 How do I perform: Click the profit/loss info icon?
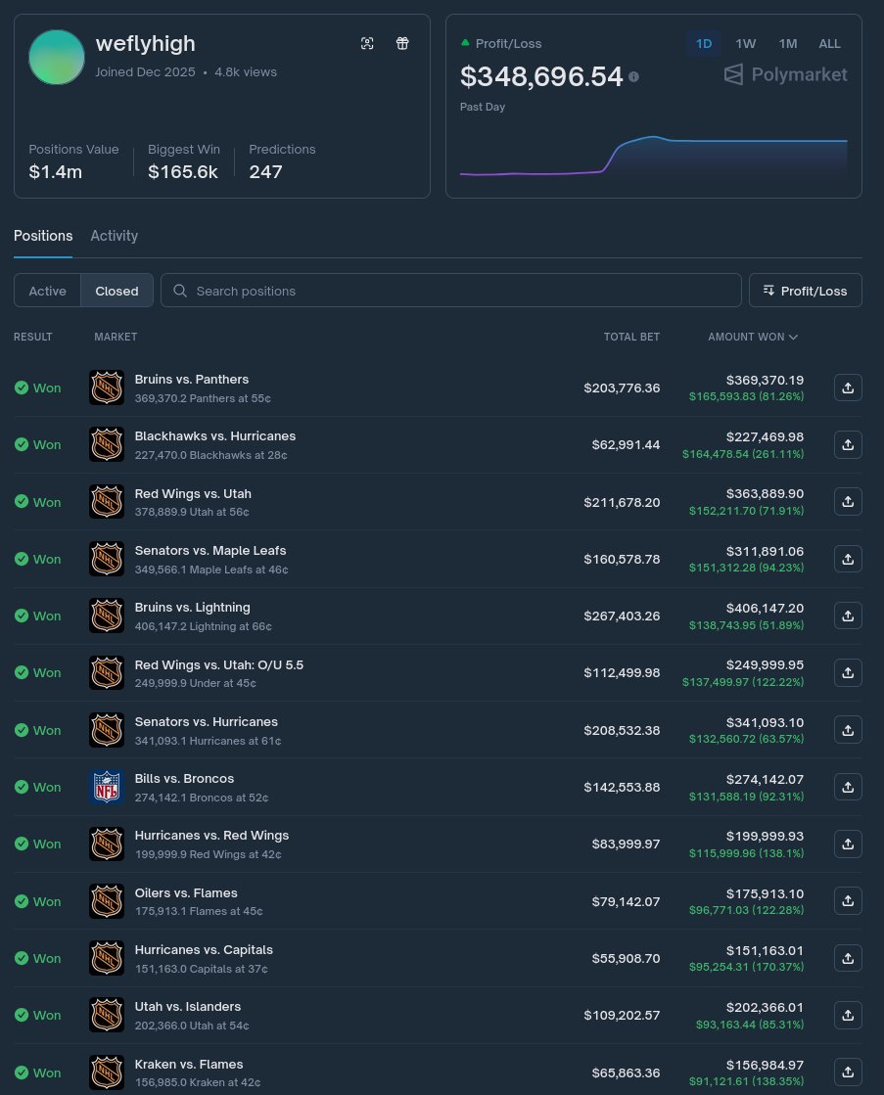[x=633, y=77]
